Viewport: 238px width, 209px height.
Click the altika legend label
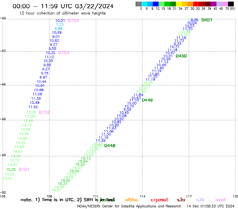pos(131,200)
